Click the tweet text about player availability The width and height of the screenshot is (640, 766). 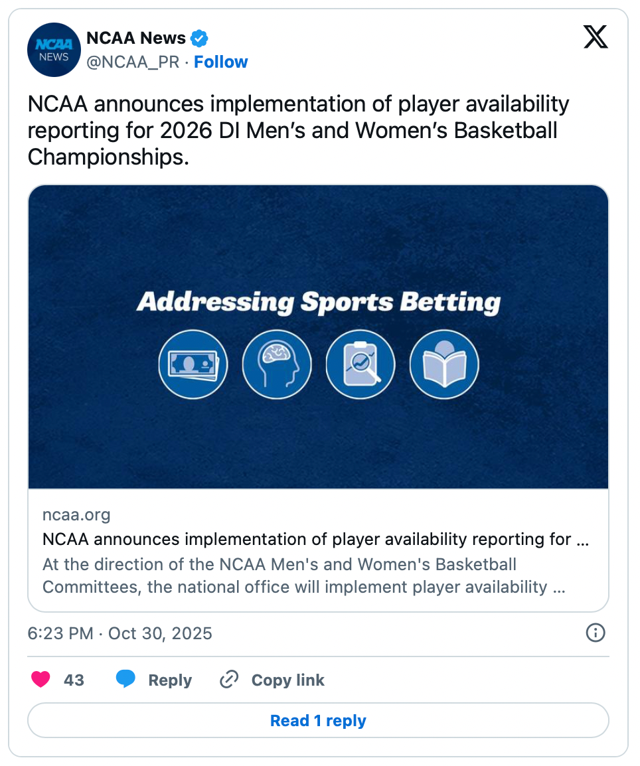tap(298, 131)
